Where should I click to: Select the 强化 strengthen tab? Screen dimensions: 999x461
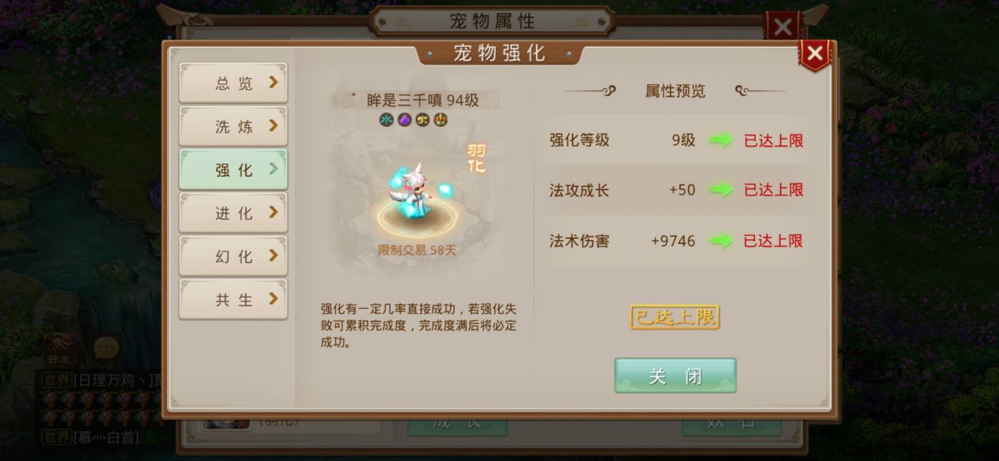tap(234, 169)
